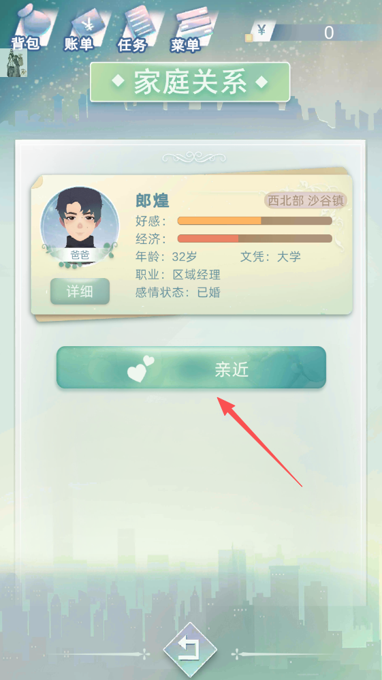Image resolution: width=382 pixels, height=680 pixels.
Task: Click the hearts icon on 亲近 button
Action: [140, 369]
